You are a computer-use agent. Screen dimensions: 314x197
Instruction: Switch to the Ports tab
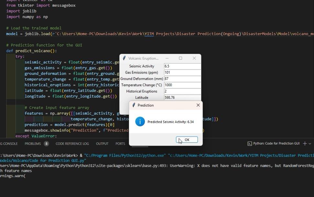(x=120, y=144)
